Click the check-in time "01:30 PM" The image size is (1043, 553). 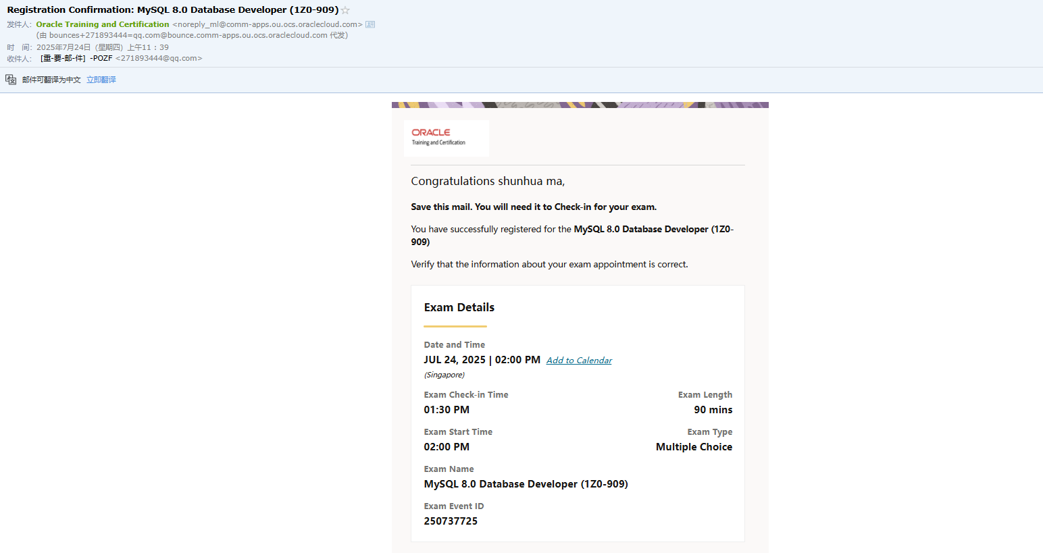click(447, 410)
